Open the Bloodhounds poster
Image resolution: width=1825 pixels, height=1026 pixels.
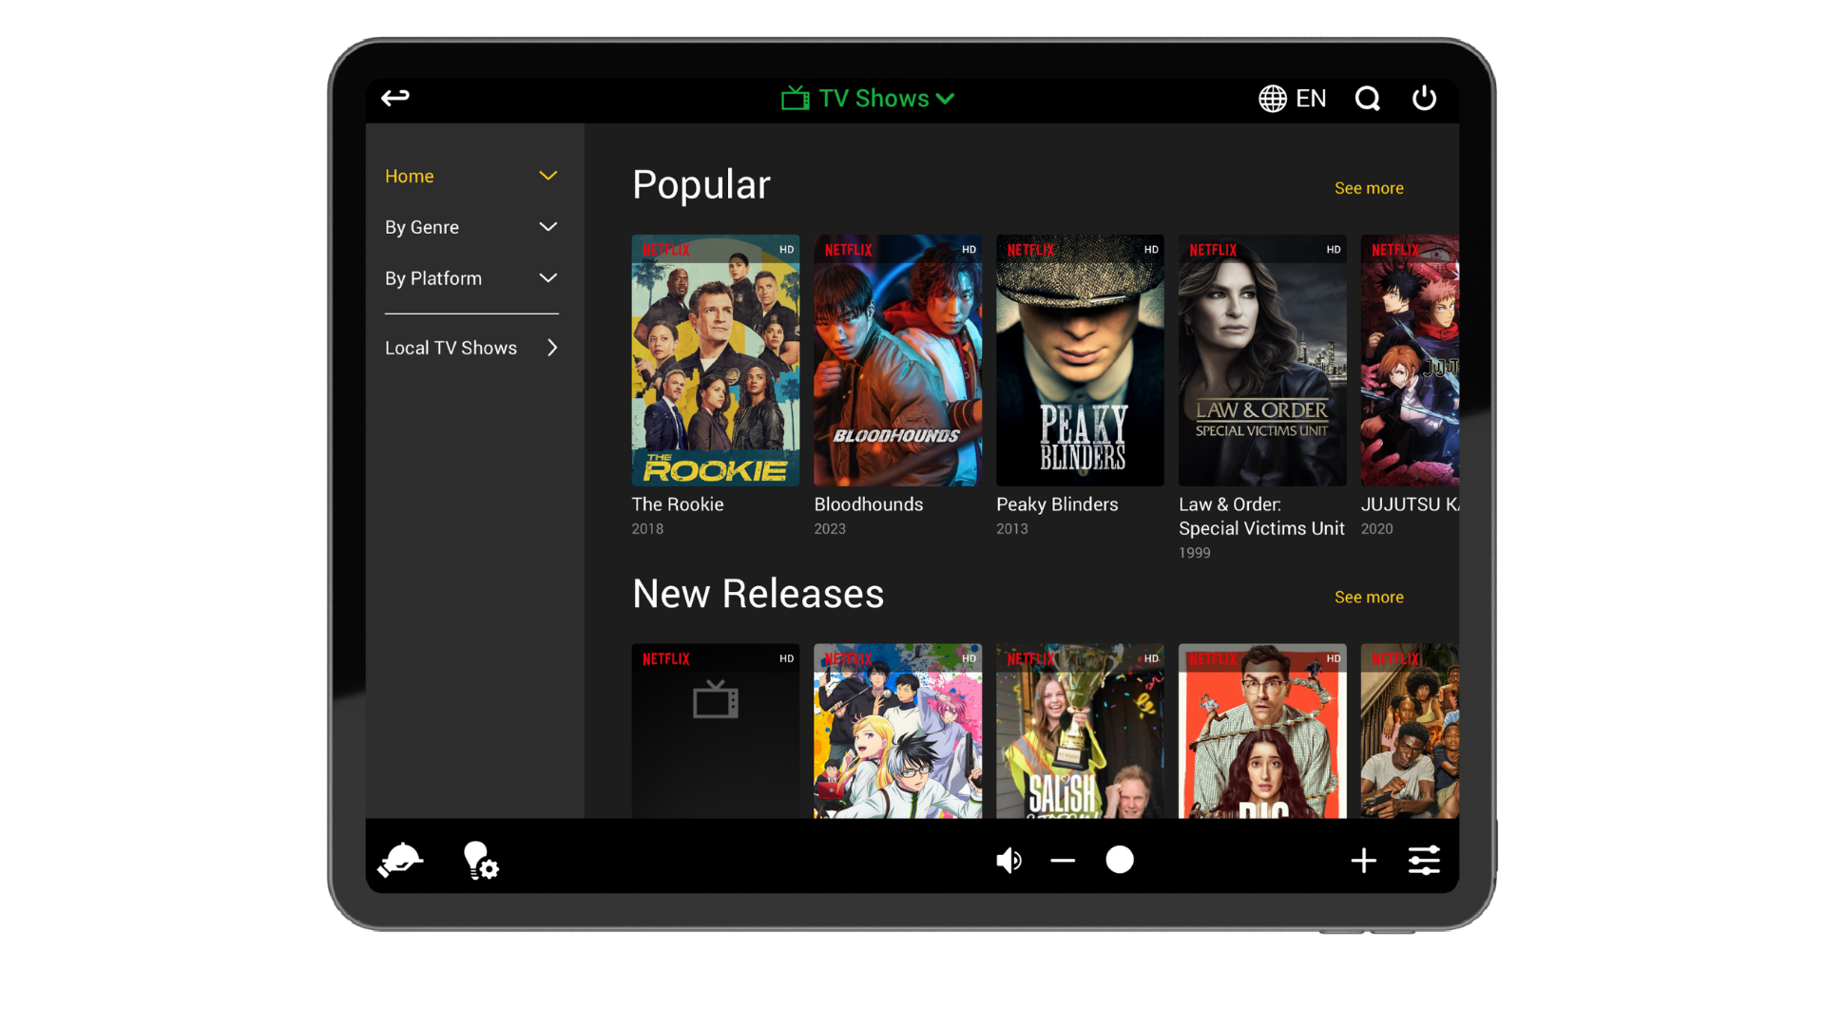point(898,360)
